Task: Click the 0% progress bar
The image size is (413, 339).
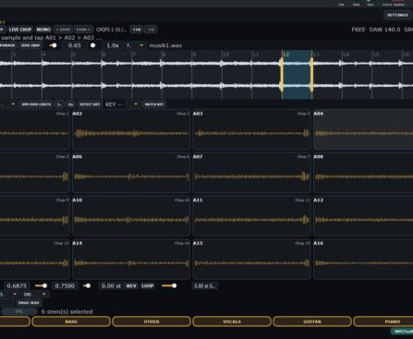Action: 18,311
